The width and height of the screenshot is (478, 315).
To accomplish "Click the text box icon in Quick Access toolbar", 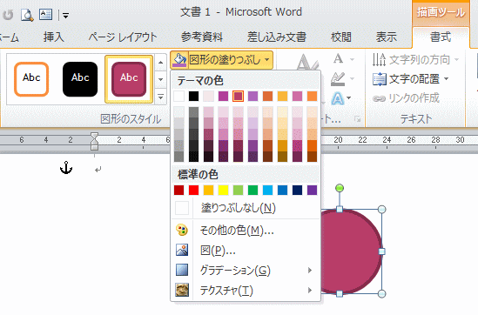I will [46, 14].
